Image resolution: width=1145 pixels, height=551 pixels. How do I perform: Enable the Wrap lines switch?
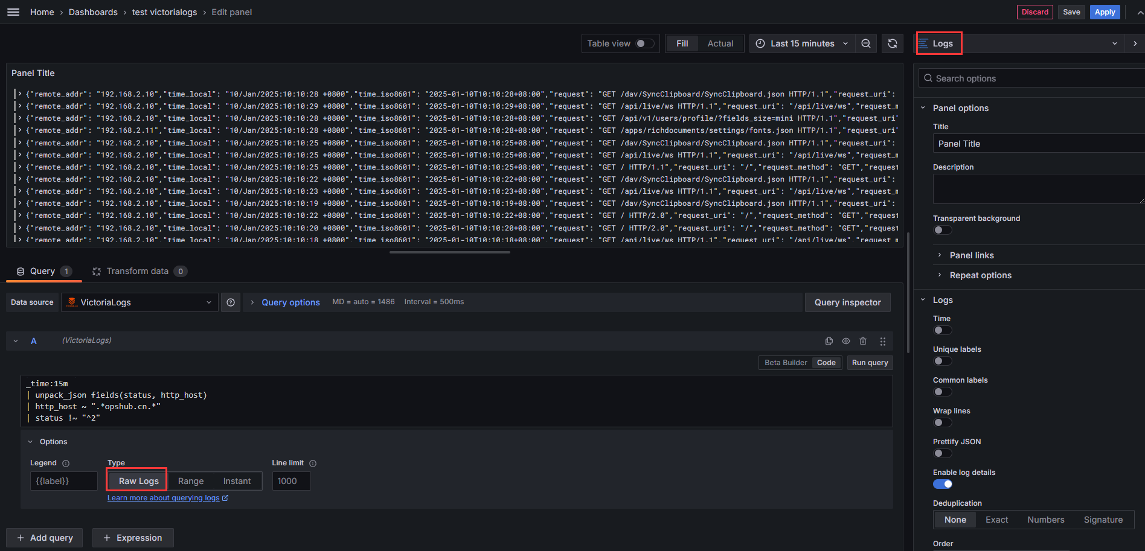tap(942, 422)
